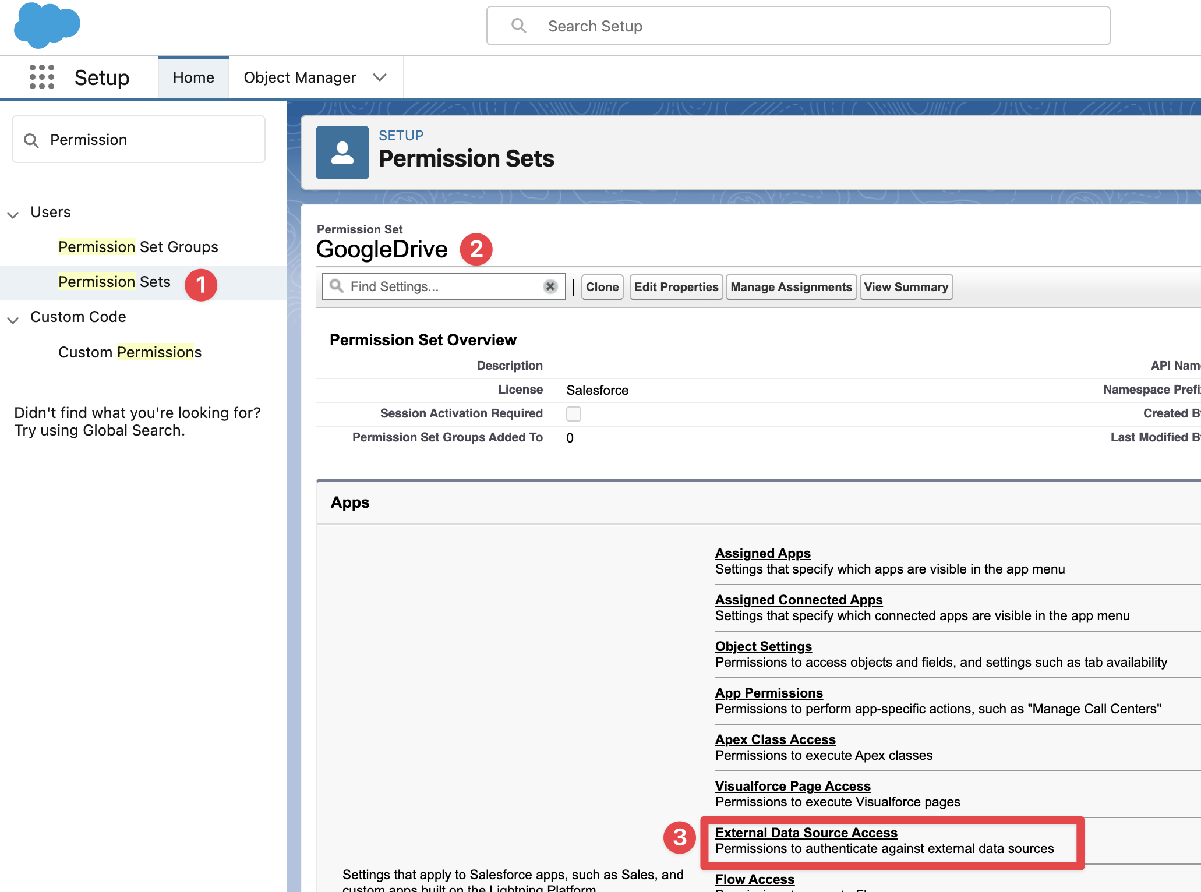Click the View Summary button

[x=906, y=287]
